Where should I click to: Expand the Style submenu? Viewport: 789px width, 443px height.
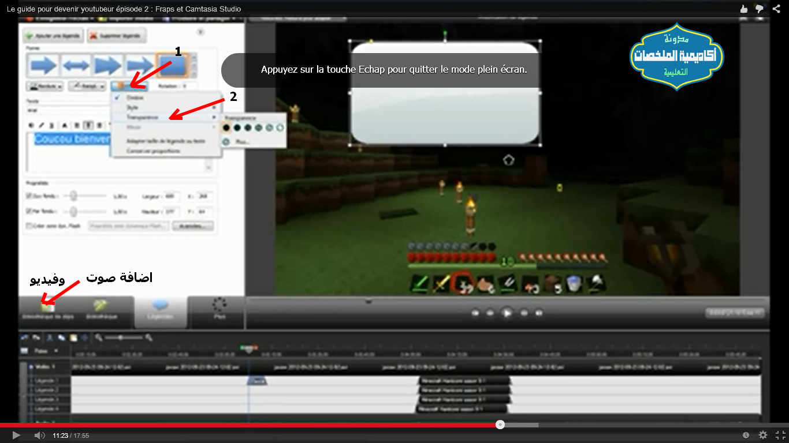[165, 107]
